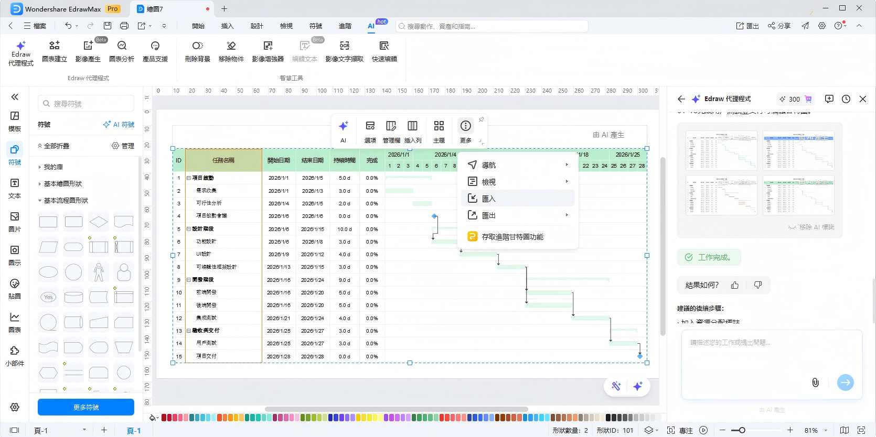Screen dimensions: 876x437
Task: Collapse group 項目啟動 in Gantt table
Action: pos(188,178)
